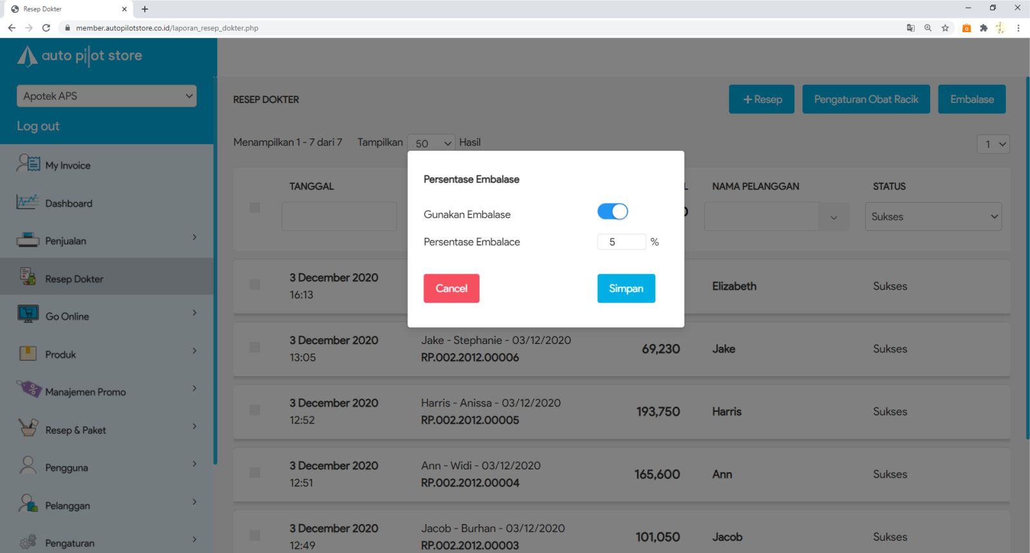Cancel the Persentase Embalase dialog
Viewport: 1030px width, 553px height.
[451, 288]
